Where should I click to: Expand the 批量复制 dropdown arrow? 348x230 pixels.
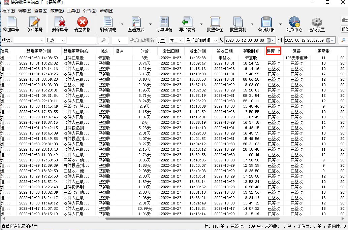coord(252,24)
